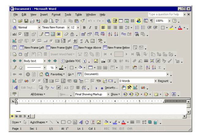Image resolution: width=202 pixels, height=139 pixels.
Task: Click the New Frame Left button
Action: [x=32, y=48]
